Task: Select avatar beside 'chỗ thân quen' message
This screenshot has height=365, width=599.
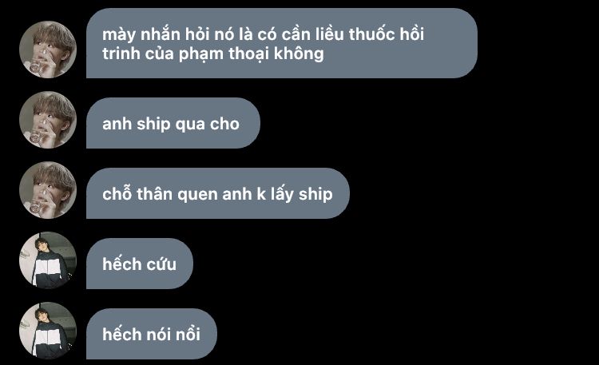Action: tap(48, 190)
